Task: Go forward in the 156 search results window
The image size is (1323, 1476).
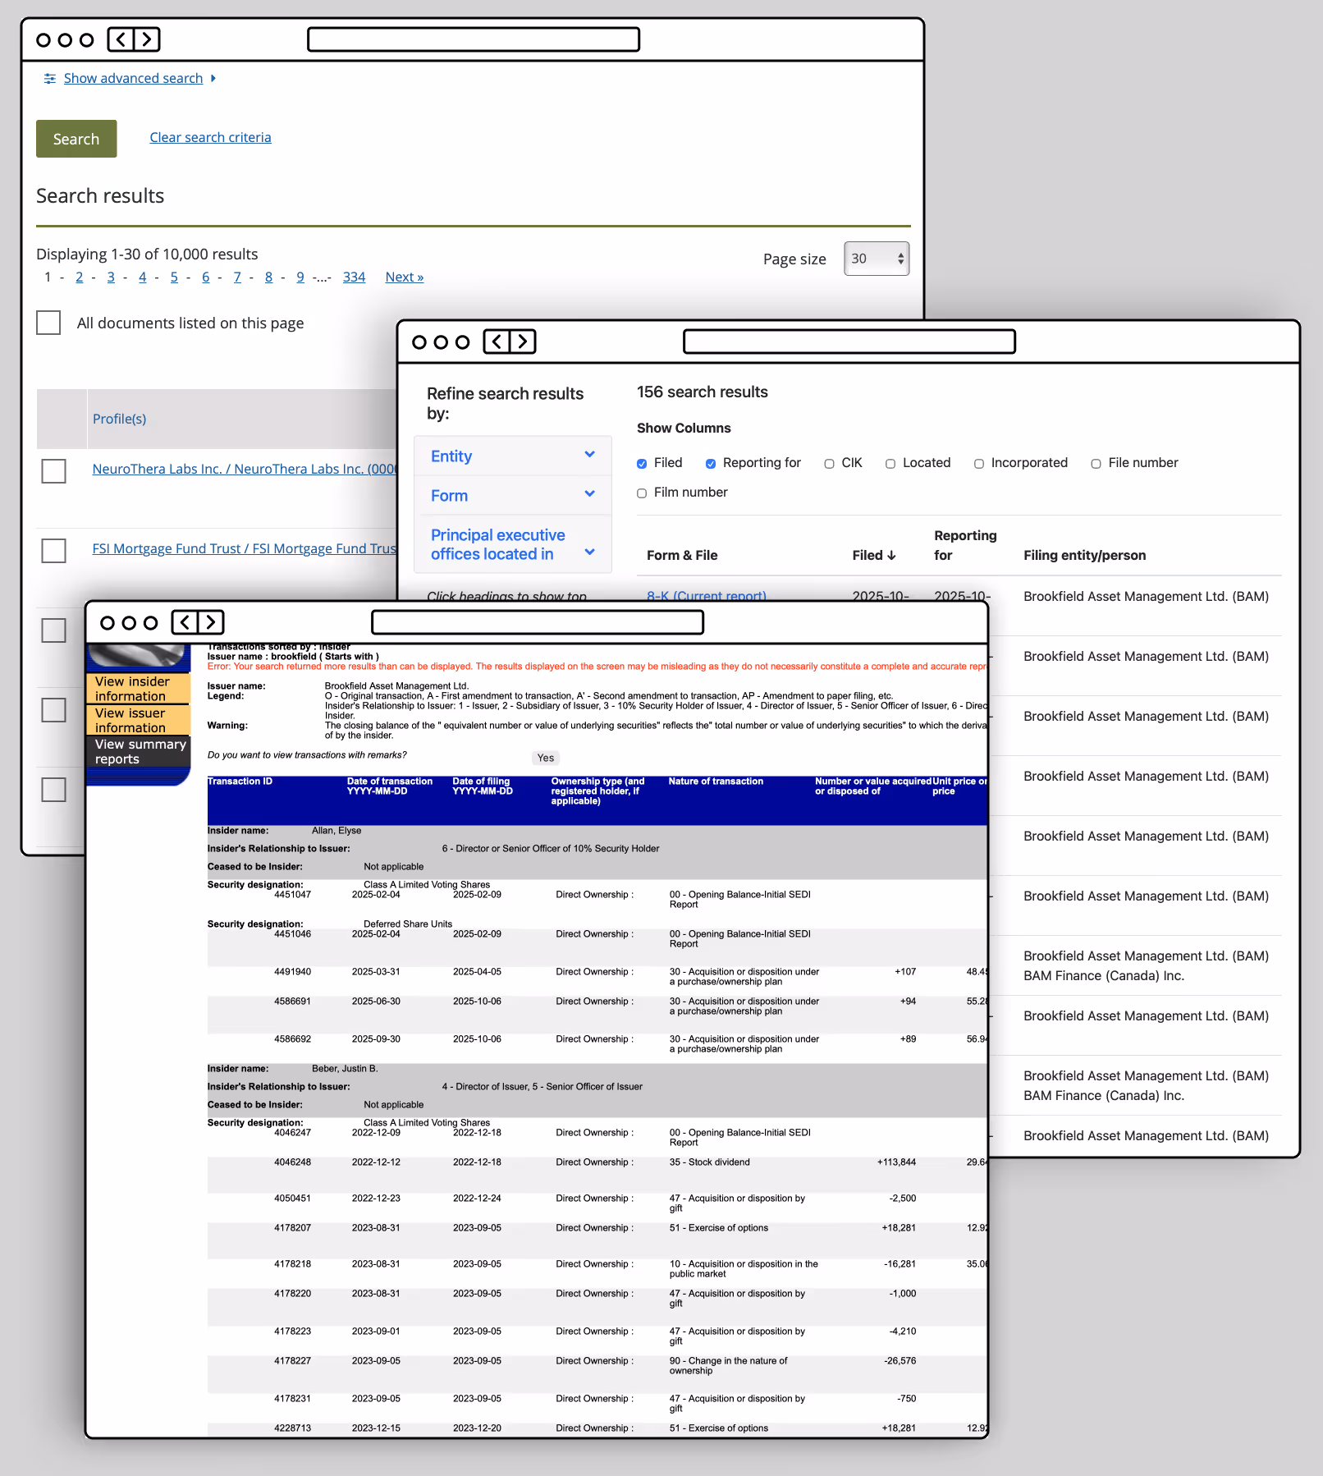Action: point(523,341)
